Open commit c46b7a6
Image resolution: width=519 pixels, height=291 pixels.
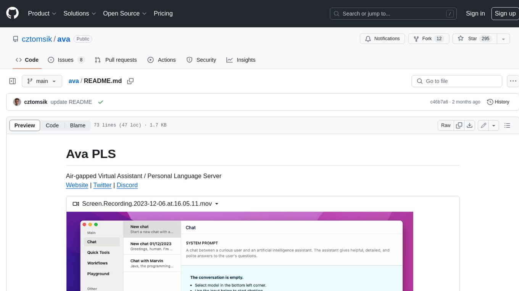(x=439, y=102)
